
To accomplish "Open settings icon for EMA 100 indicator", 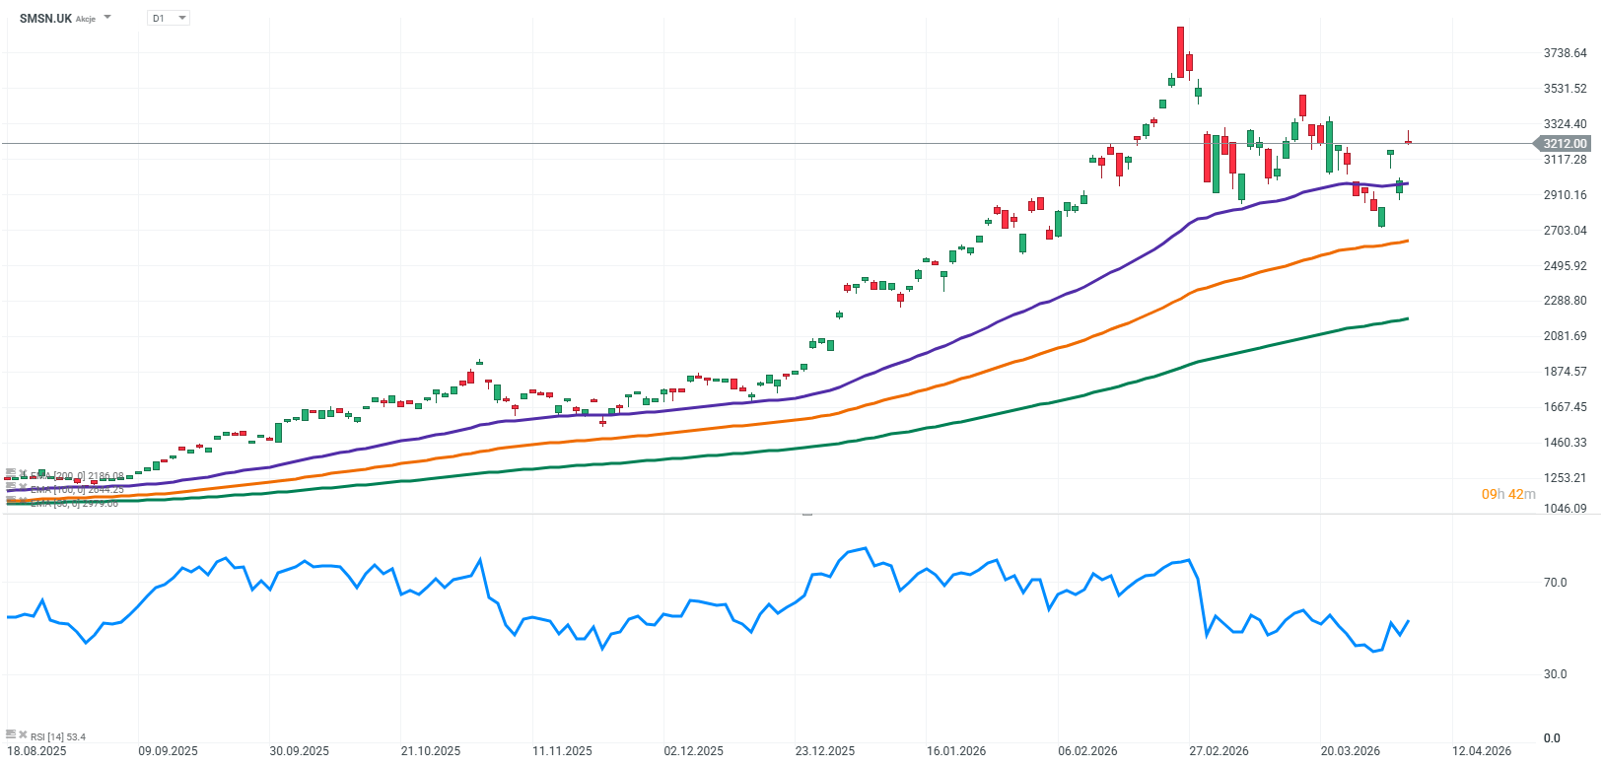I will 10,486.
